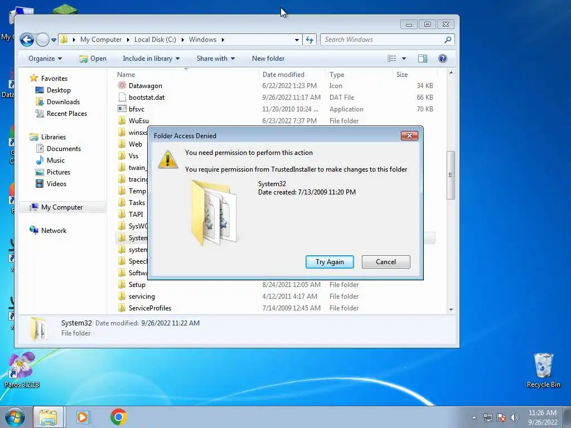Select the ServiceProfiles folder
Viewport: 571px width, 428px height.
(x=149, y=308)
